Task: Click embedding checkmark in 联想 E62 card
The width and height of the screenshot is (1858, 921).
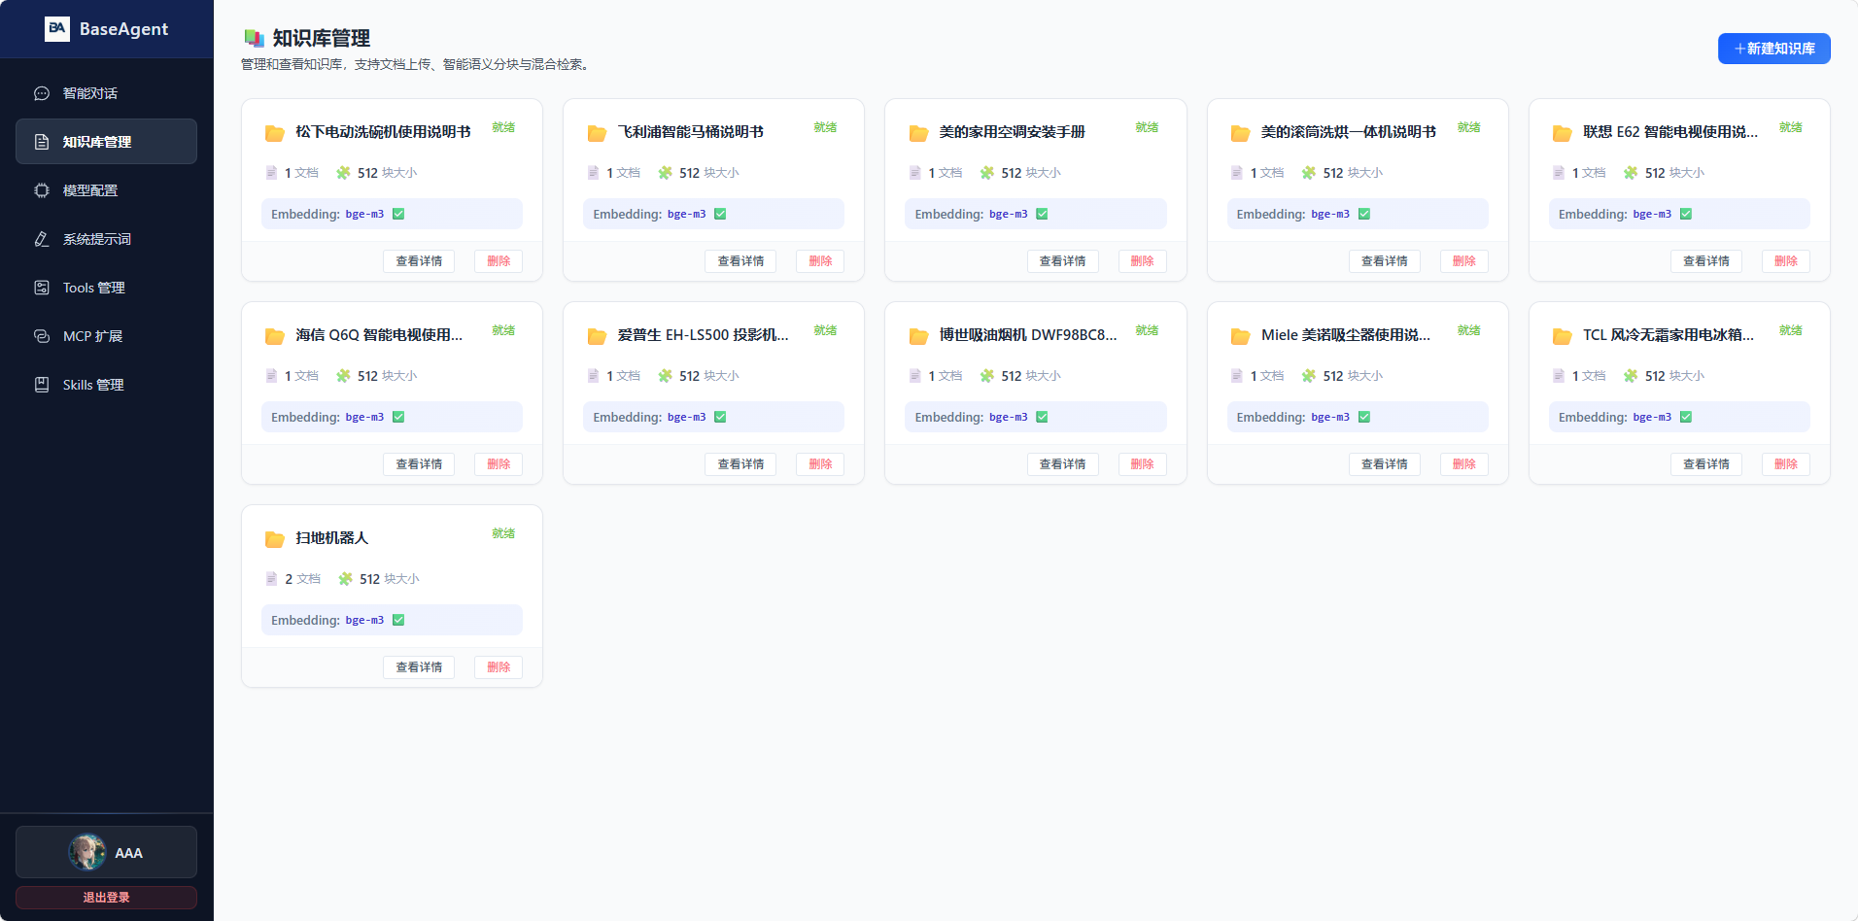Action: (1686, 214)
